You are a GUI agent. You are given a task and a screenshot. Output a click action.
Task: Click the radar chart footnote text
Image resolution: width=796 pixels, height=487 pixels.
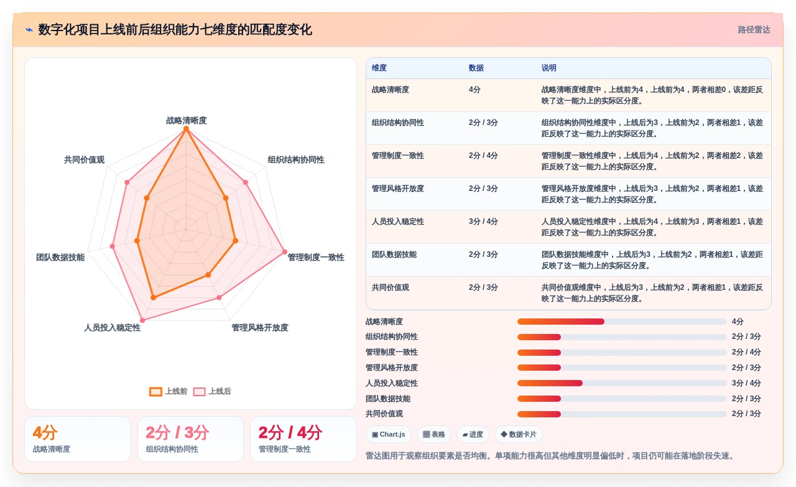click(x=550, y=456)
